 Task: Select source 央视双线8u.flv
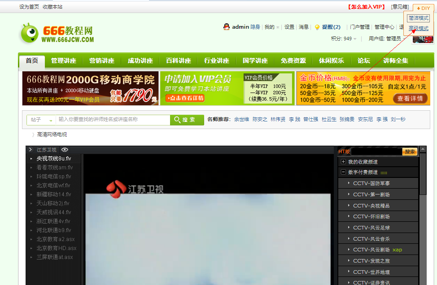54,159
